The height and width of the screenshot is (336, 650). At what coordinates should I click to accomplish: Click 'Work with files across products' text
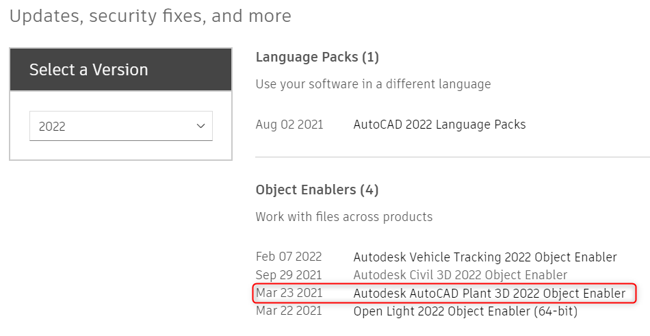coord(344,217)
